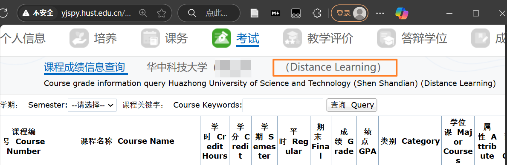Image resolution: width=507 pixels, height=165 pixels.
Task: Click the 登录 profile login button
Action: click(350, 13)
